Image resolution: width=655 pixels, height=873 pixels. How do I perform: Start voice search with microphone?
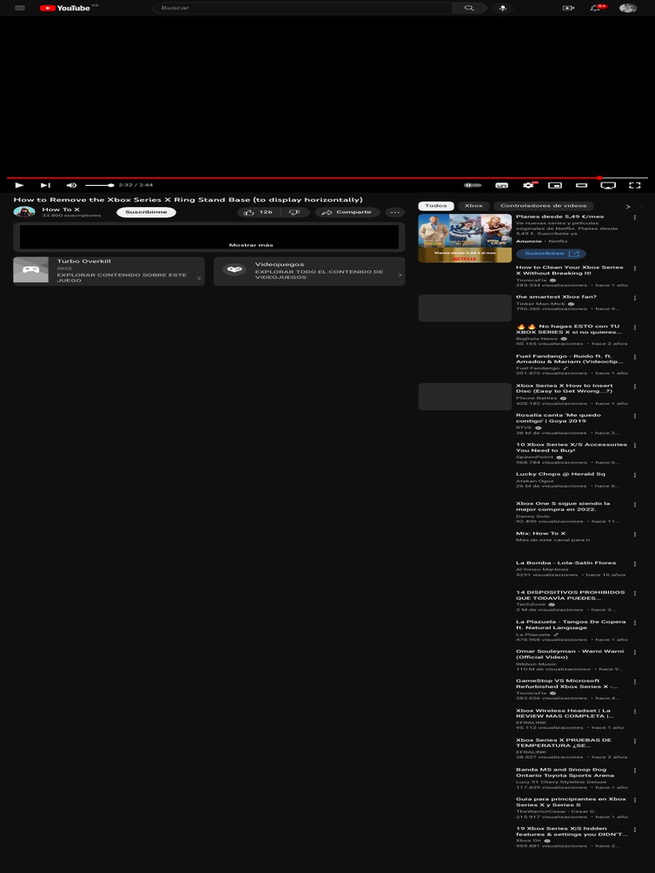(x=502, y=8)
